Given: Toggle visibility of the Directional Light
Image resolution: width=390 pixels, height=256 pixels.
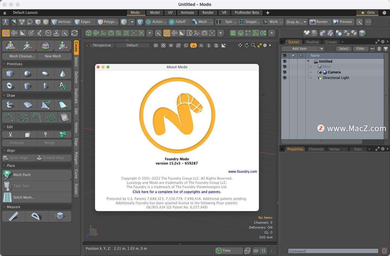Looking at the screenshot, I should (285, 78).
